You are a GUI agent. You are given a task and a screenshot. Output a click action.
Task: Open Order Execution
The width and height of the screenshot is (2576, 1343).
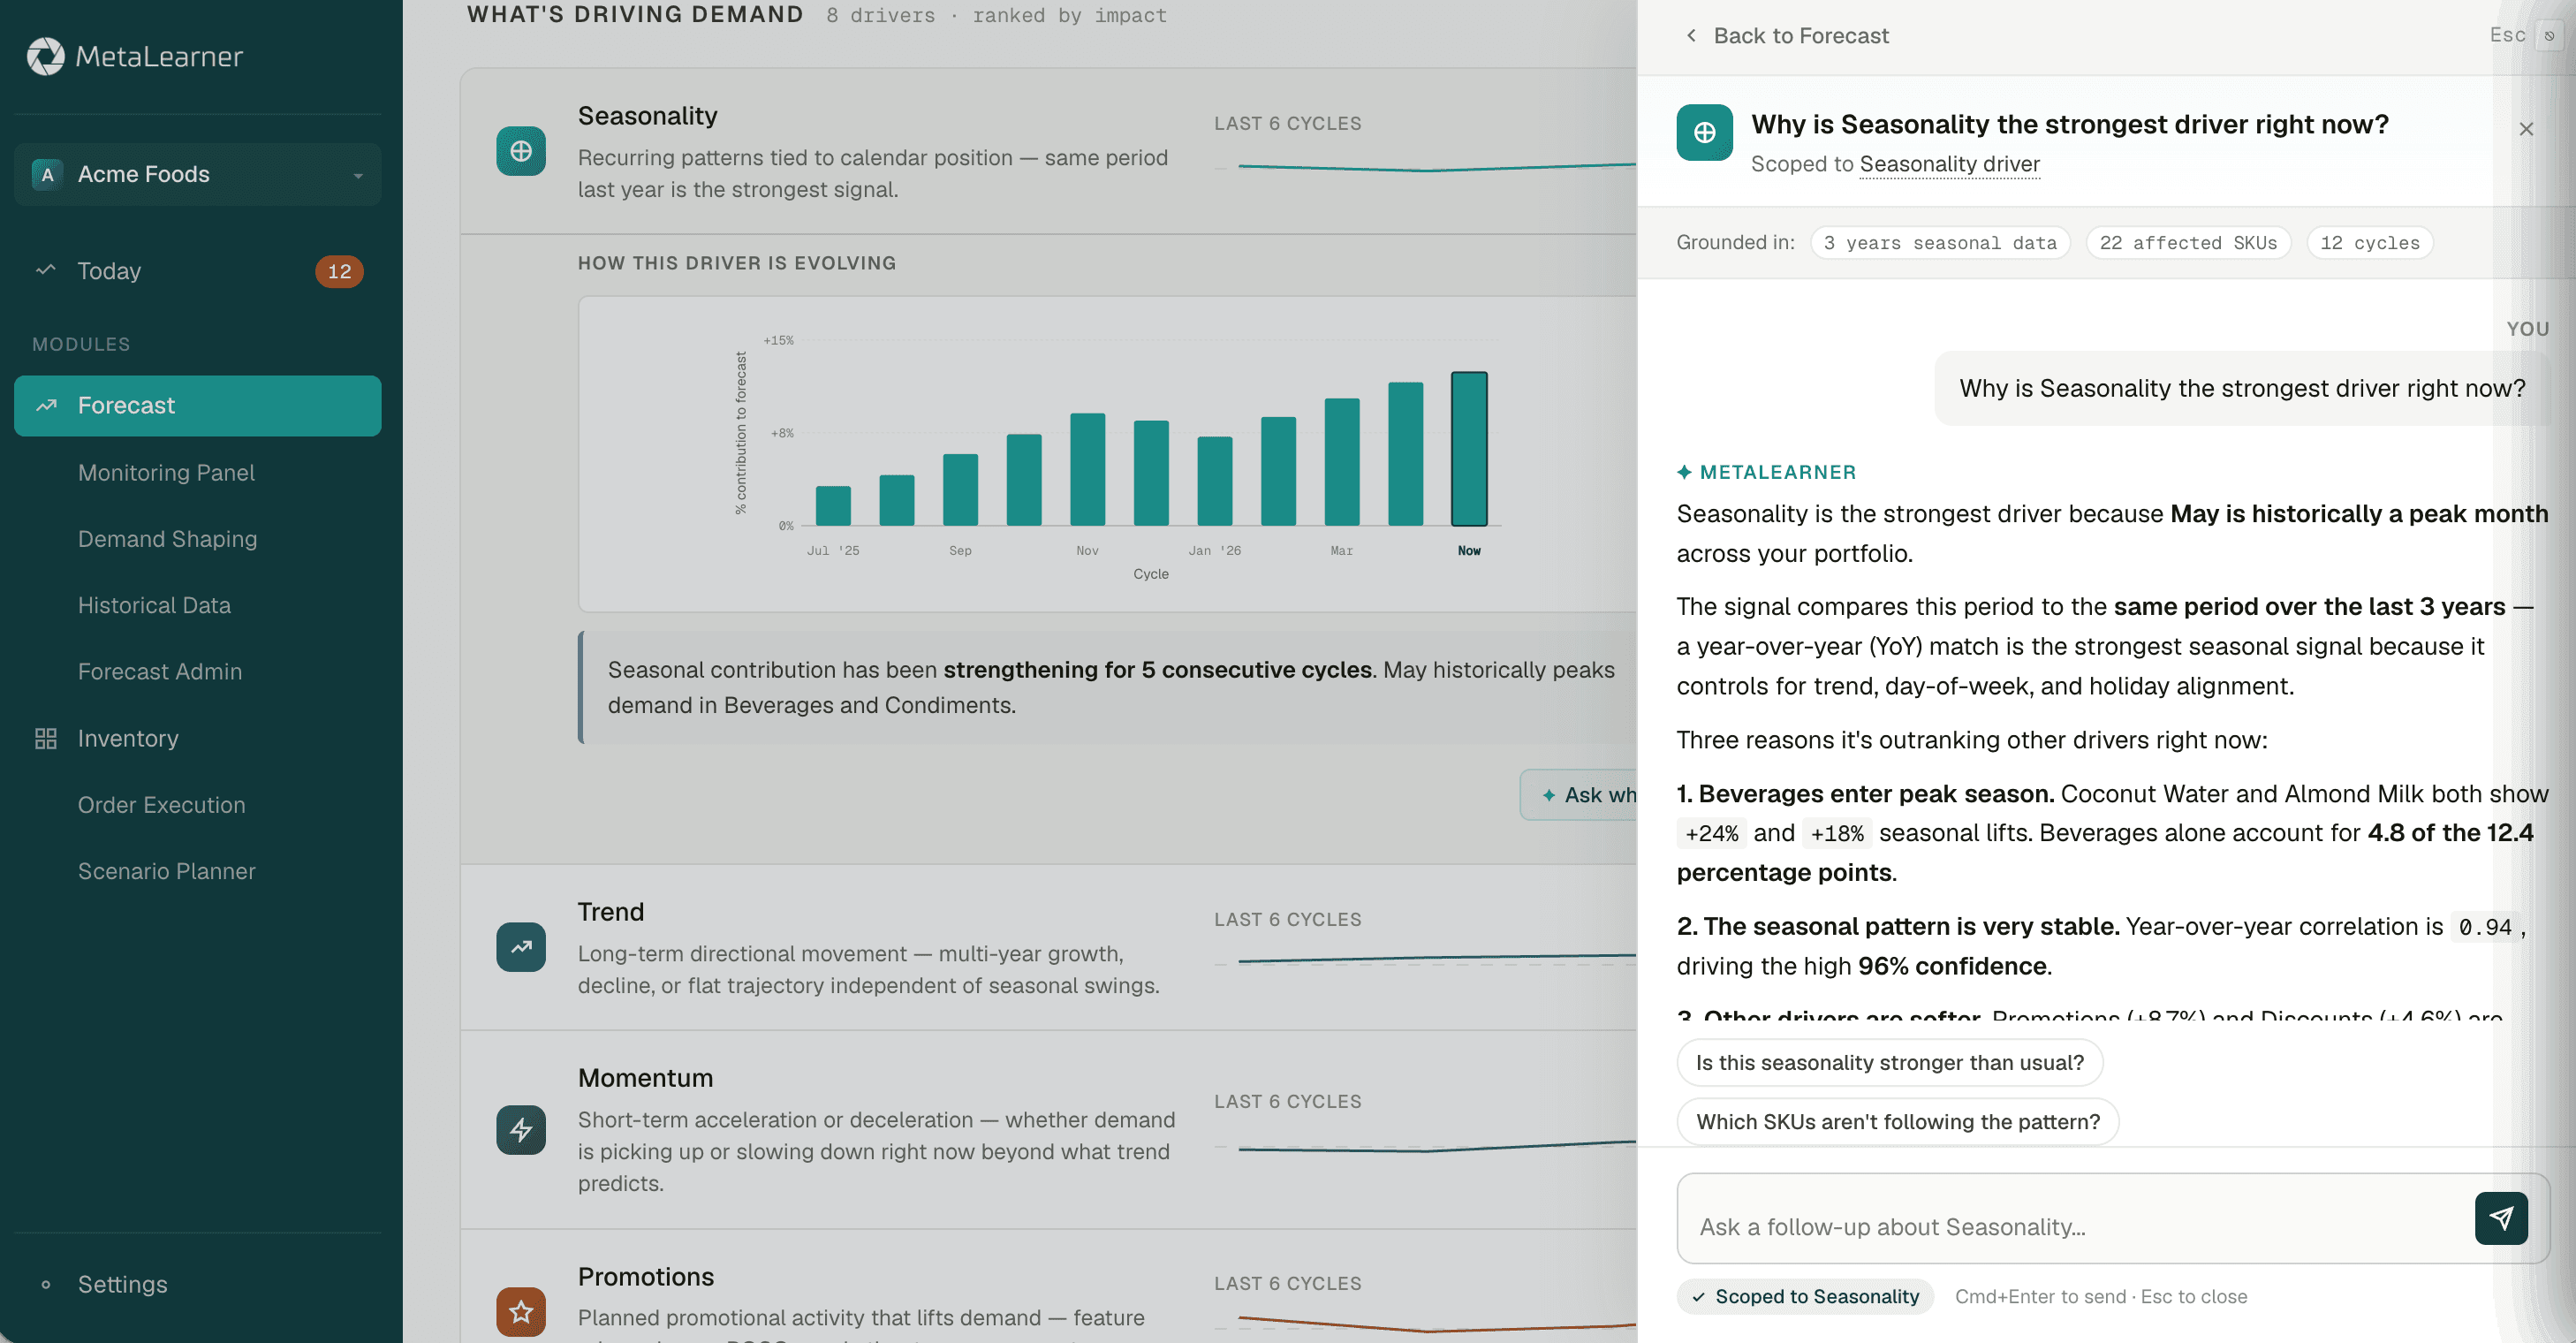point(161,805)
